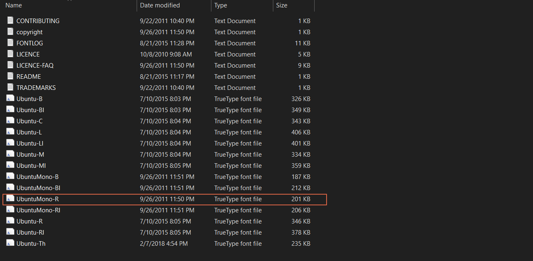The height and width of the screenshot is (261, 533).
Task: Click the Ubuntu-B font file icon
Action: (10, 98)
